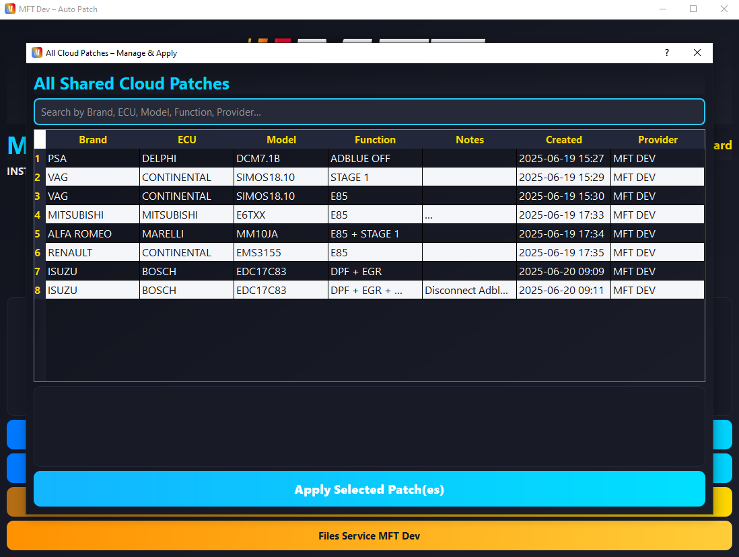Click the STAGE 1 function cell
This screenshot has height=557, width=739.
[x=375, y=177]
